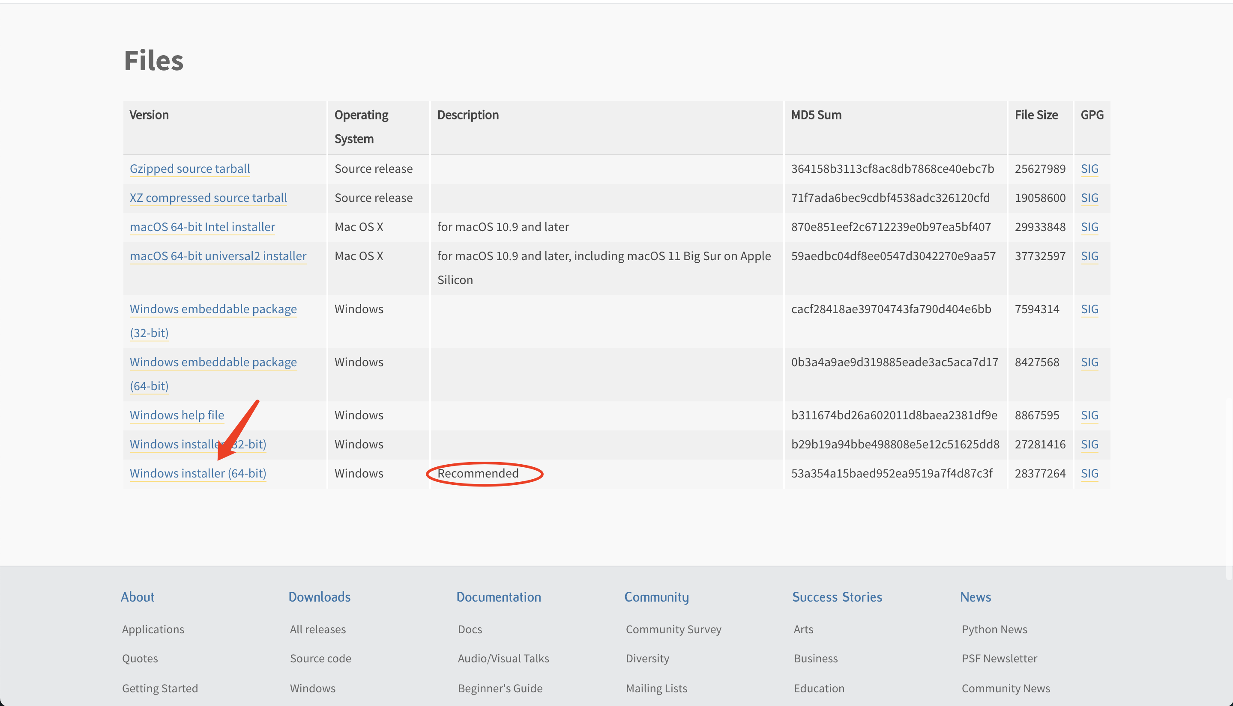Click Audio/Visual Talks footer link
1233x706 pixels.
tap(503, 659)
